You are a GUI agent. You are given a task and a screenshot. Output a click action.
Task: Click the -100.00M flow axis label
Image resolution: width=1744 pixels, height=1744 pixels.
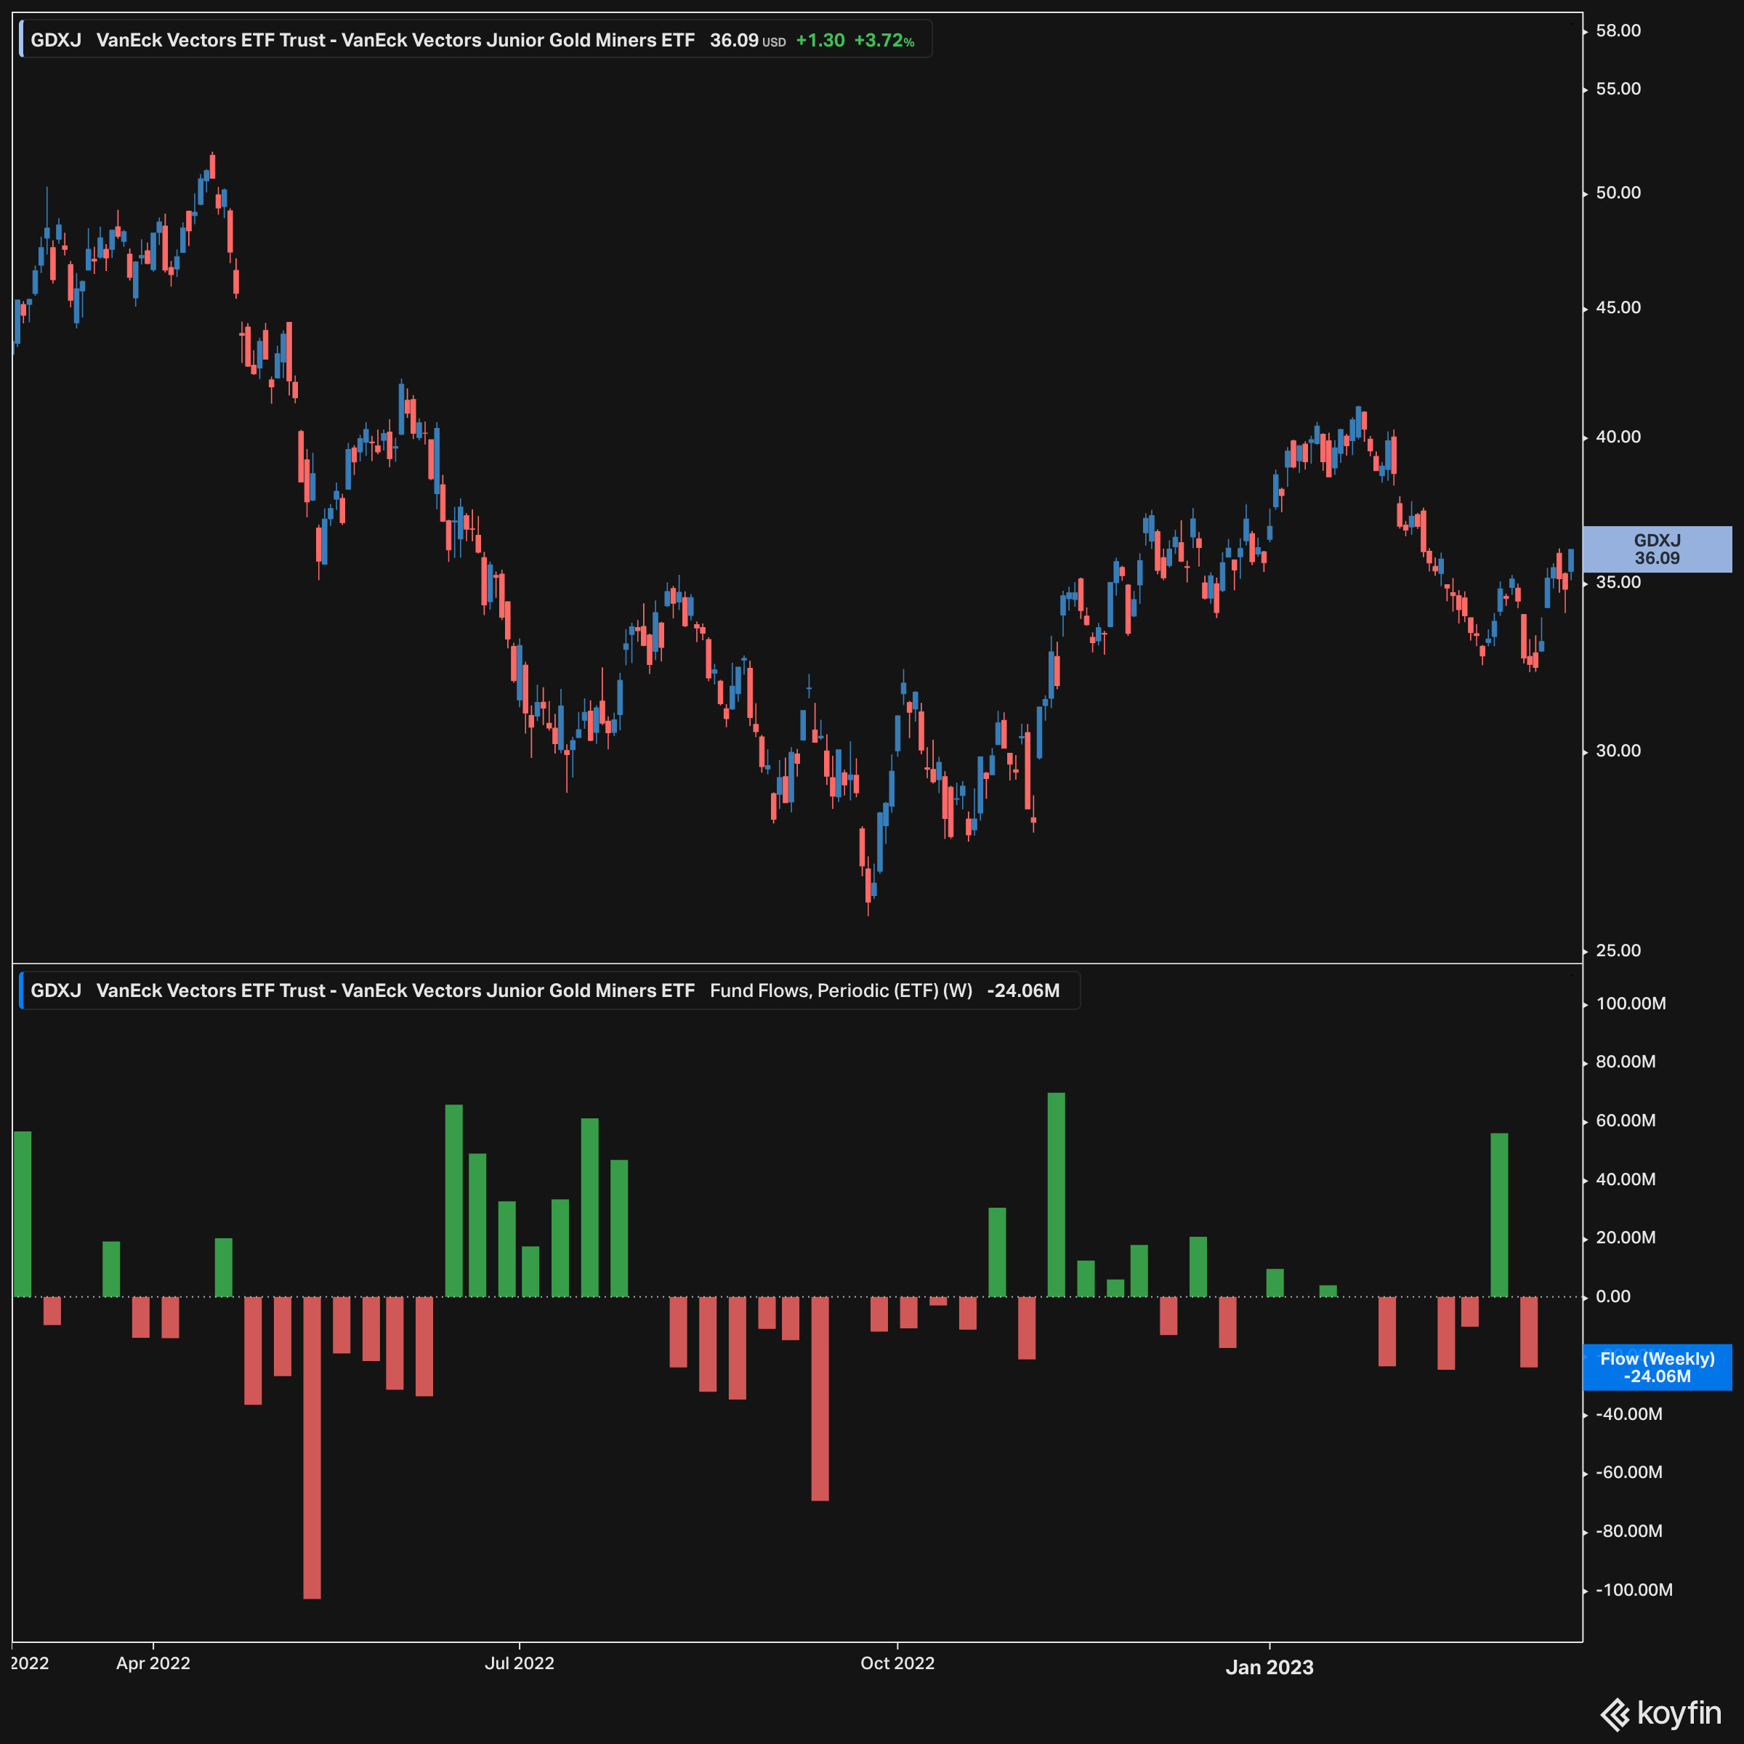[x=1634, y=1590]
